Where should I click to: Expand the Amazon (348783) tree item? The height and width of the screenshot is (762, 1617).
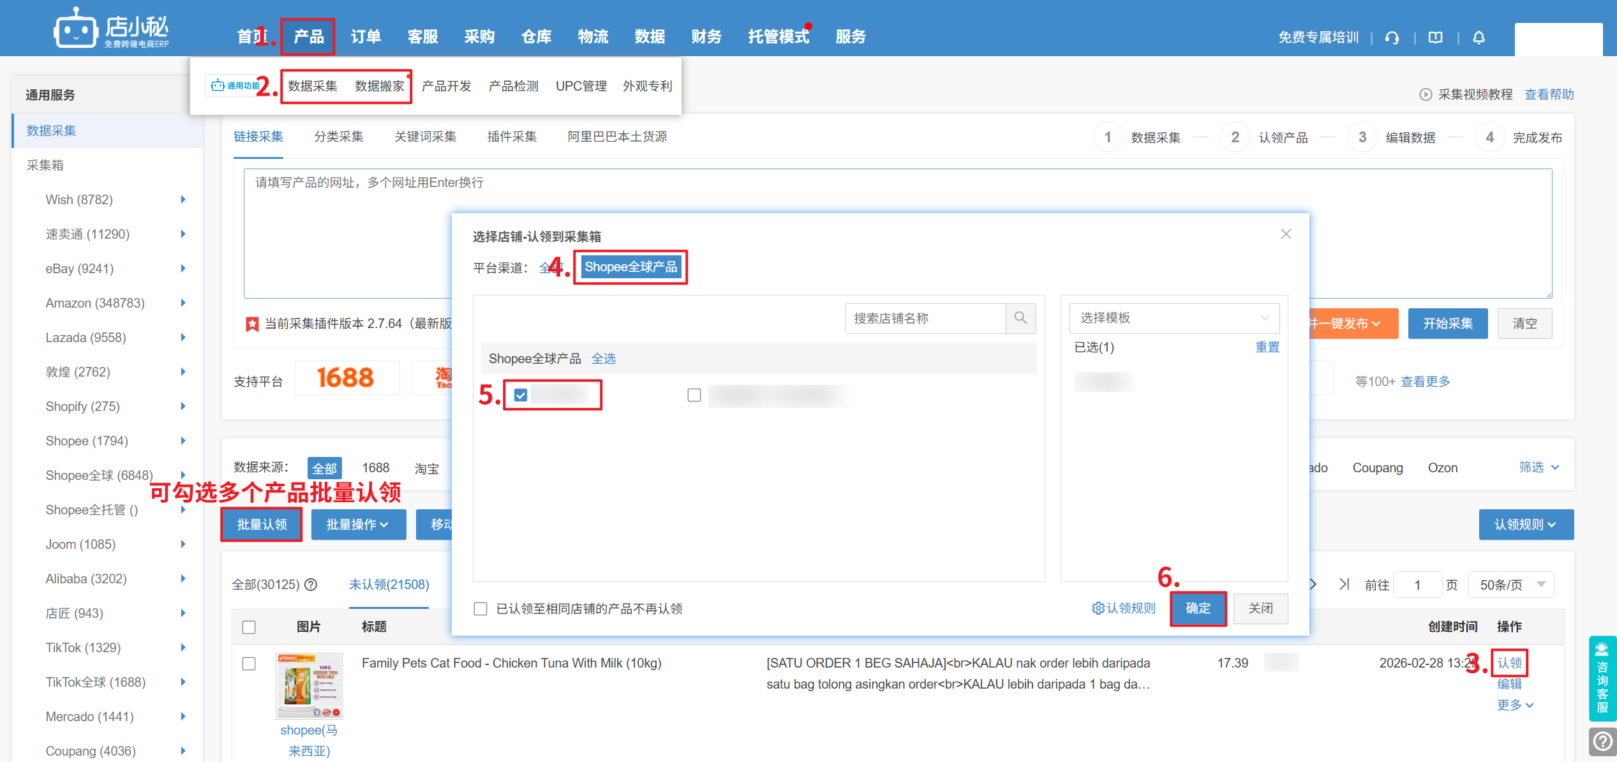point(183,303)
